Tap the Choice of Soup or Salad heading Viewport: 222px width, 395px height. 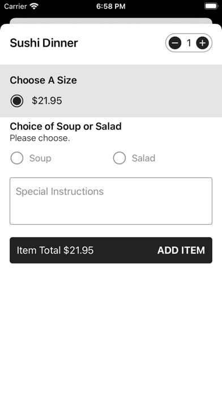(x=66, y=126)
